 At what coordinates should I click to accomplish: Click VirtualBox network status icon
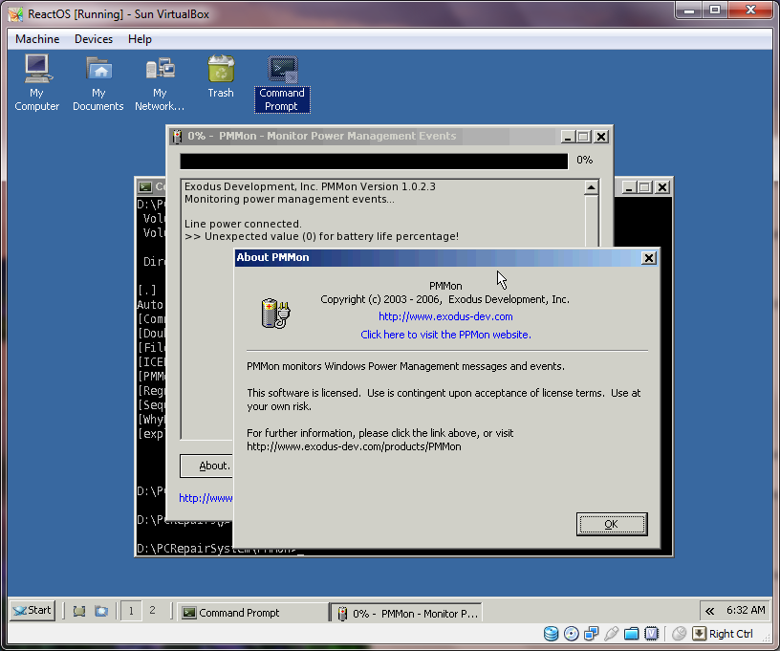click(592, 634)
